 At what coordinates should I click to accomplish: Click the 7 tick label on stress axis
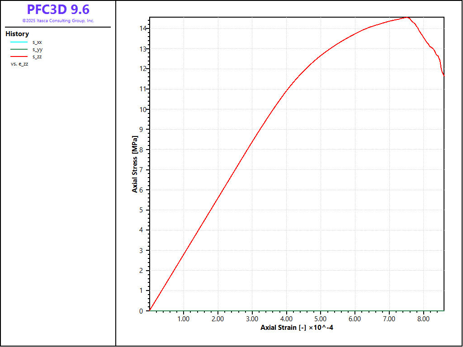(143, 170)
